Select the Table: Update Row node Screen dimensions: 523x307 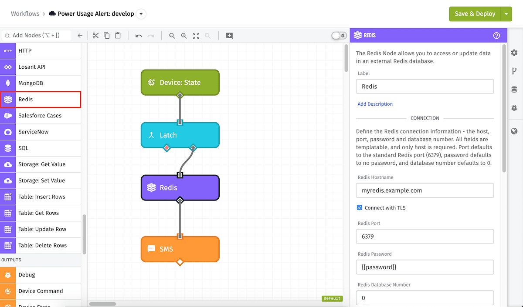point(41,229)
